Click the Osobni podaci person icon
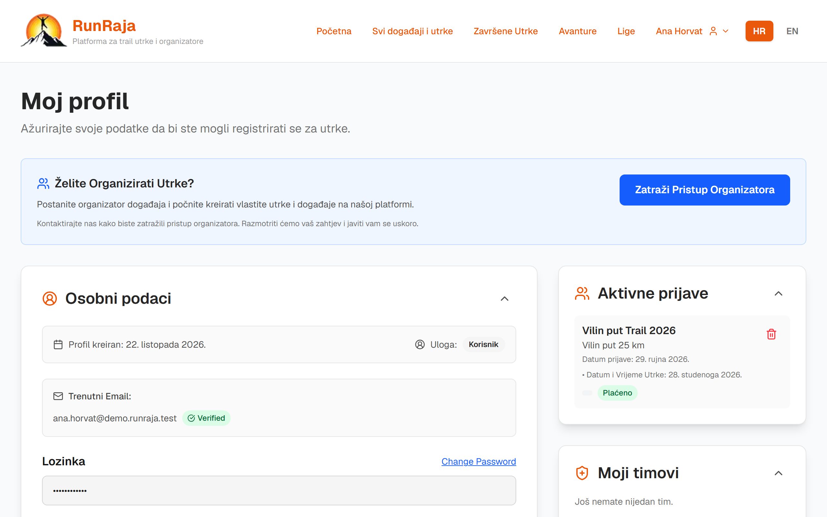This screenshot has width=827, height=517. click(x=49, y=299)
